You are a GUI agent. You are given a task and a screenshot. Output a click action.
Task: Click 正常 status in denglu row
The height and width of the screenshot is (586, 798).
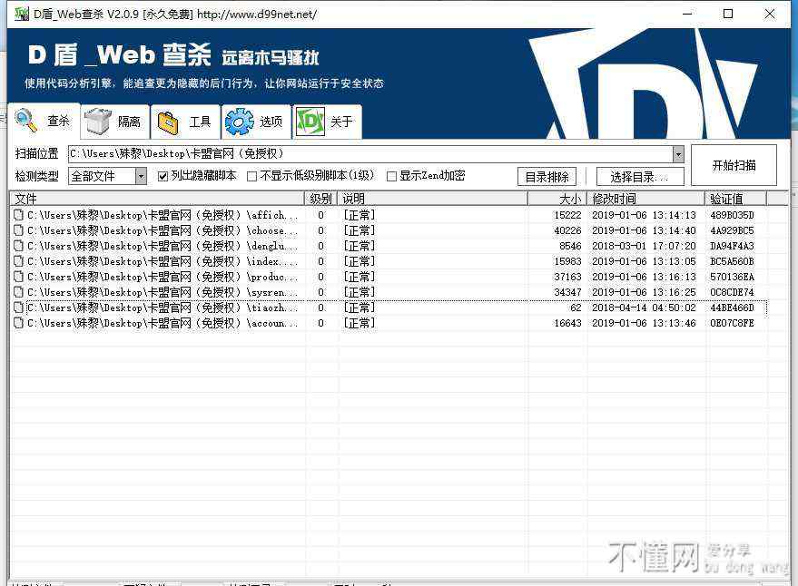(360, 246)
